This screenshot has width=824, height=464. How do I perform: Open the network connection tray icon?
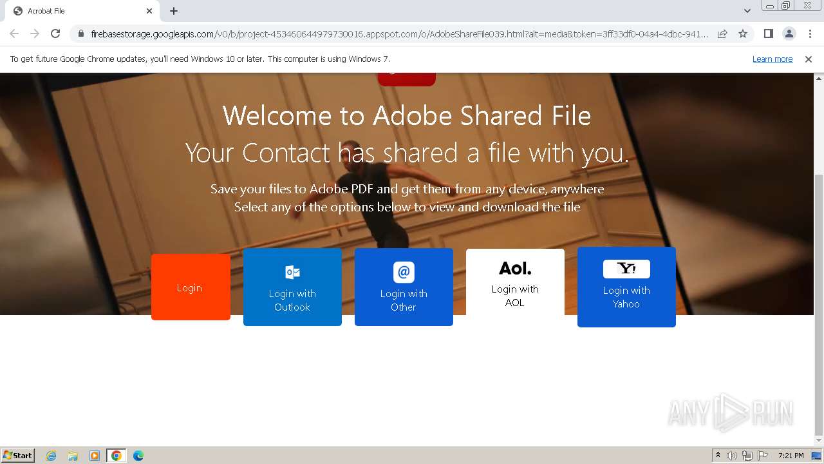747,456
